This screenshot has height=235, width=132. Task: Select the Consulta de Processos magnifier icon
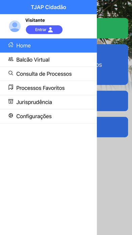pos(11,73)
